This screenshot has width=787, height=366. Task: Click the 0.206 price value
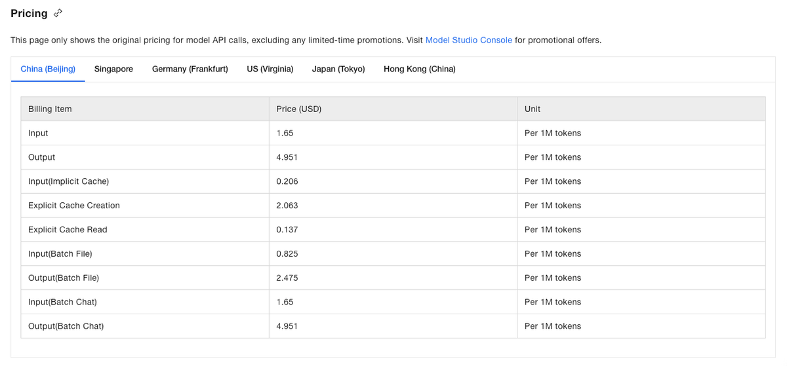(287, 181)
